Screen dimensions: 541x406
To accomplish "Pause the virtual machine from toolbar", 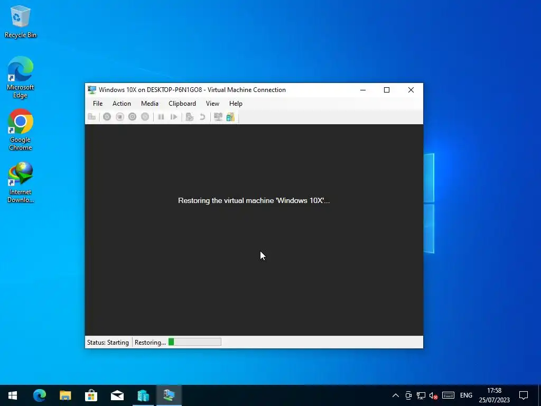I will point(161,117).
